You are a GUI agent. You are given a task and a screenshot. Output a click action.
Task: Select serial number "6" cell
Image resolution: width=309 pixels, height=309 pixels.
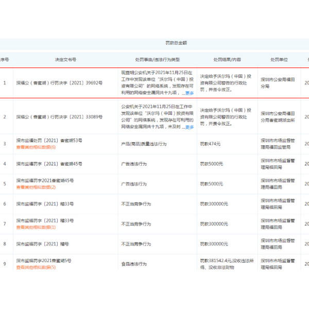(5, 204)
